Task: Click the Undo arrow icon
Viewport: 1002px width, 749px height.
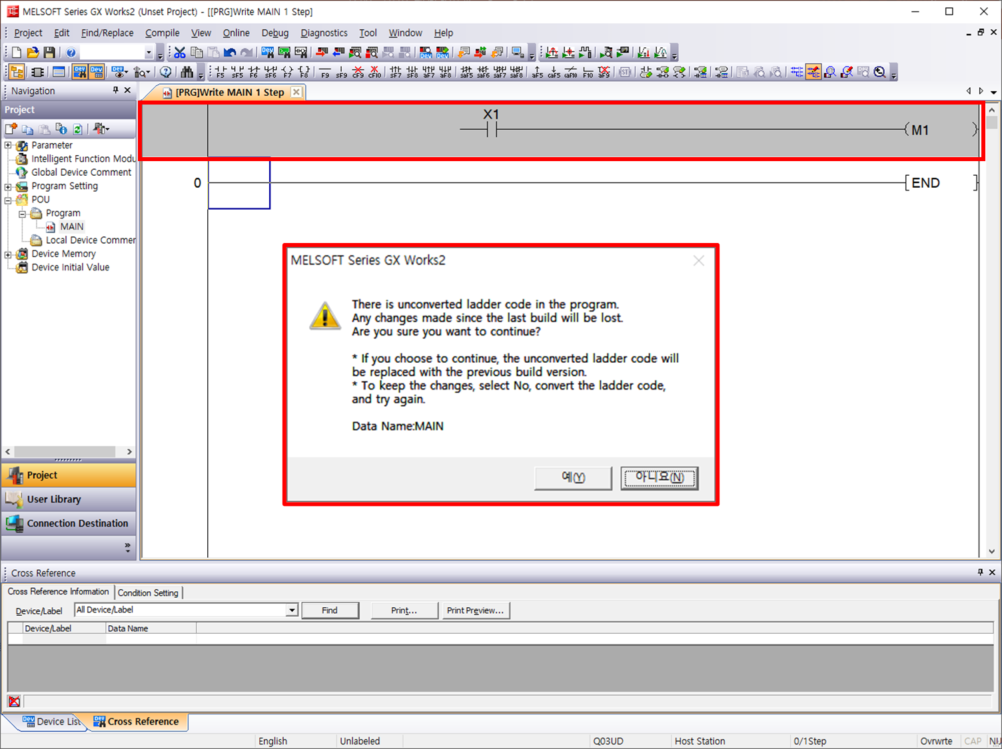Action: coord(230,53)
